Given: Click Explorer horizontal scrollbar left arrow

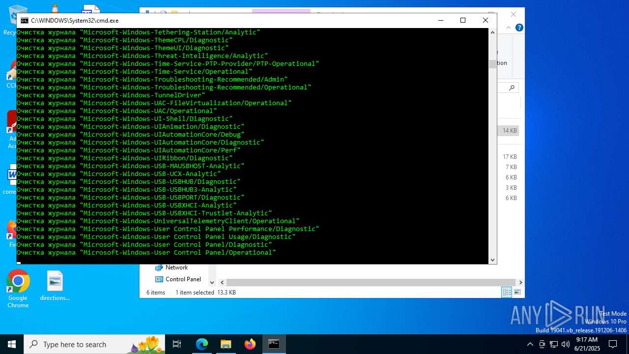Looking at the screenshot, I should (x=222, y=282).
